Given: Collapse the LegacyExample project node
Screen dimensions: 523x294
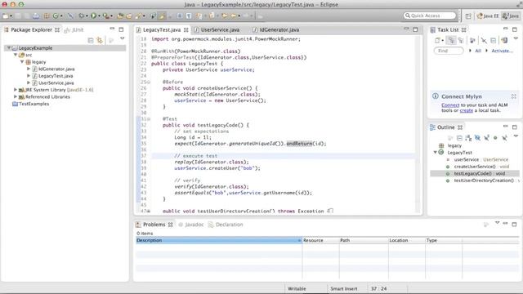Looking at the screenshot, I should [9, 48].
